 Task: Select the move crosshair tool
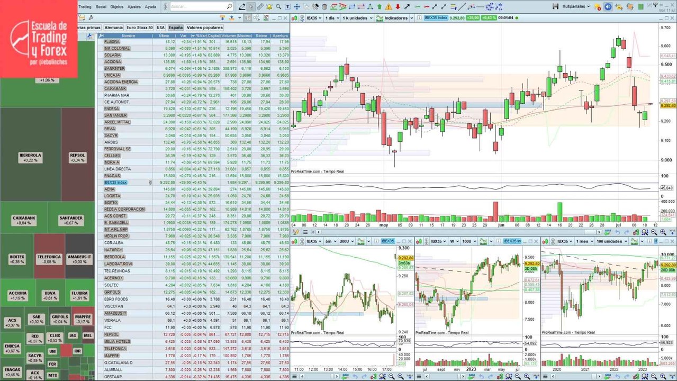[297, 7]
